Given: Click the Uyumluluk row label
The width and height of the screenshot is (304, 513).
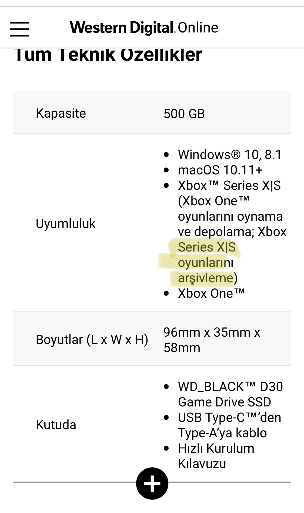Looking at the screenshot, I should [x=66, y=224].
